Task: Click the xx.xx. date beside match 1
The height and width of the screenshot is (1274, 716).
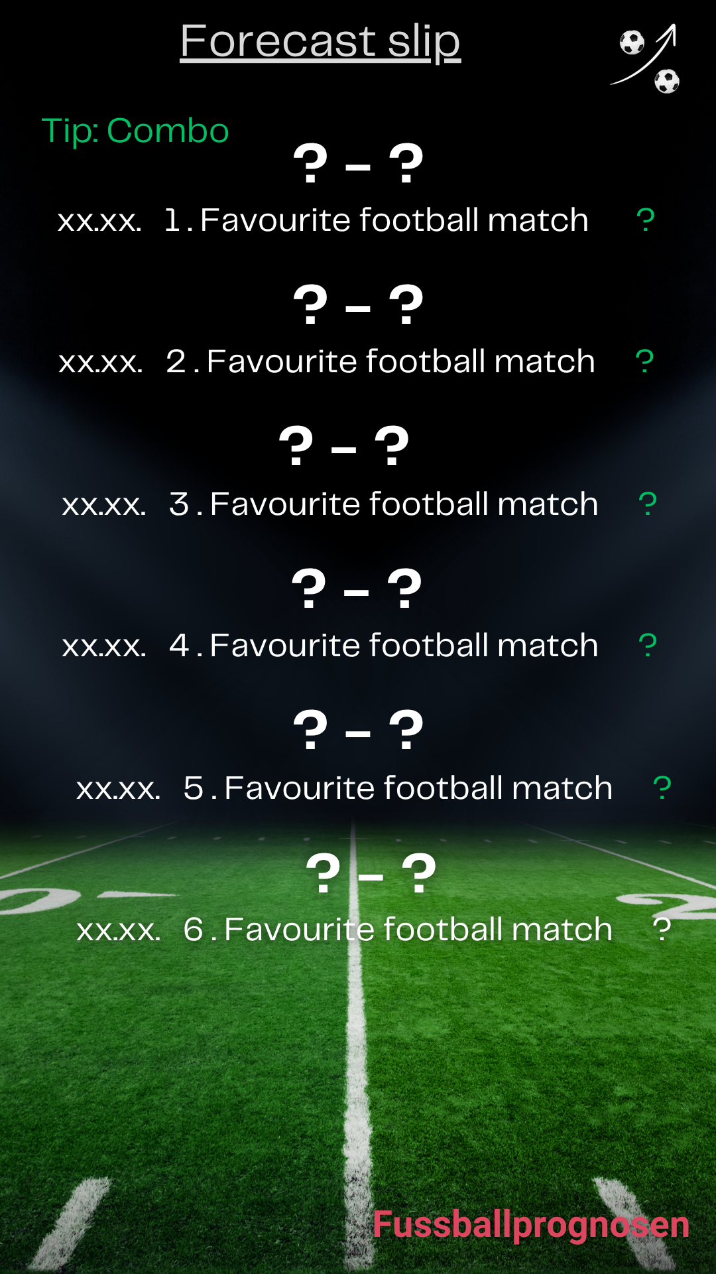Action: (x=100, y=221)
